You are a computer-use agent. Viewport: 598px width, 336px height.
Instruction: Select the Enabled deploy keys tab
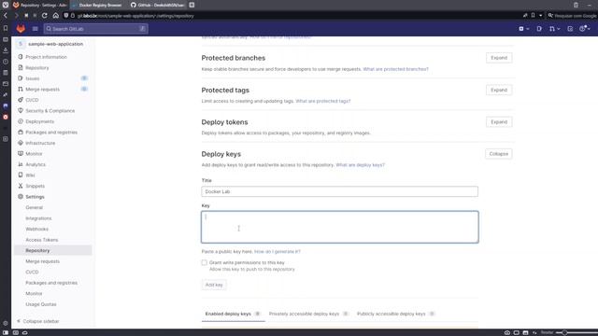pyautogui.click(x=233, y=314)
